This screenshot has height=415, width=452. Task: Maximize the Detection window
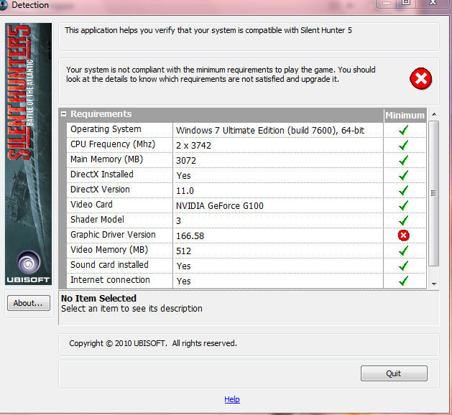[406, 3]
